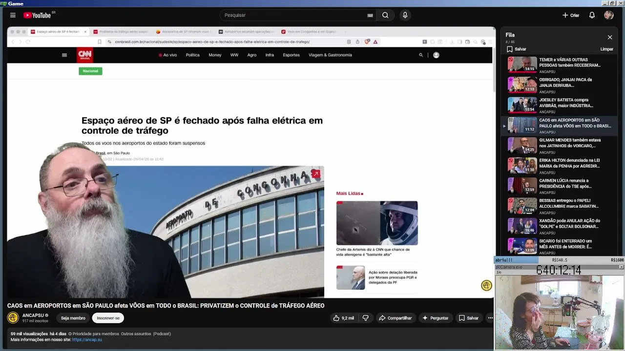
Task: Share the video via Compartilhar
Action: (396, 318)
